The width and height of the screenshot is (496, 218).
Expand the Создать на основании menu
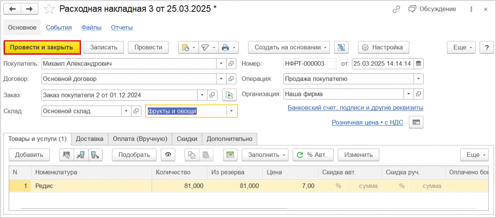tap(289, 47)
